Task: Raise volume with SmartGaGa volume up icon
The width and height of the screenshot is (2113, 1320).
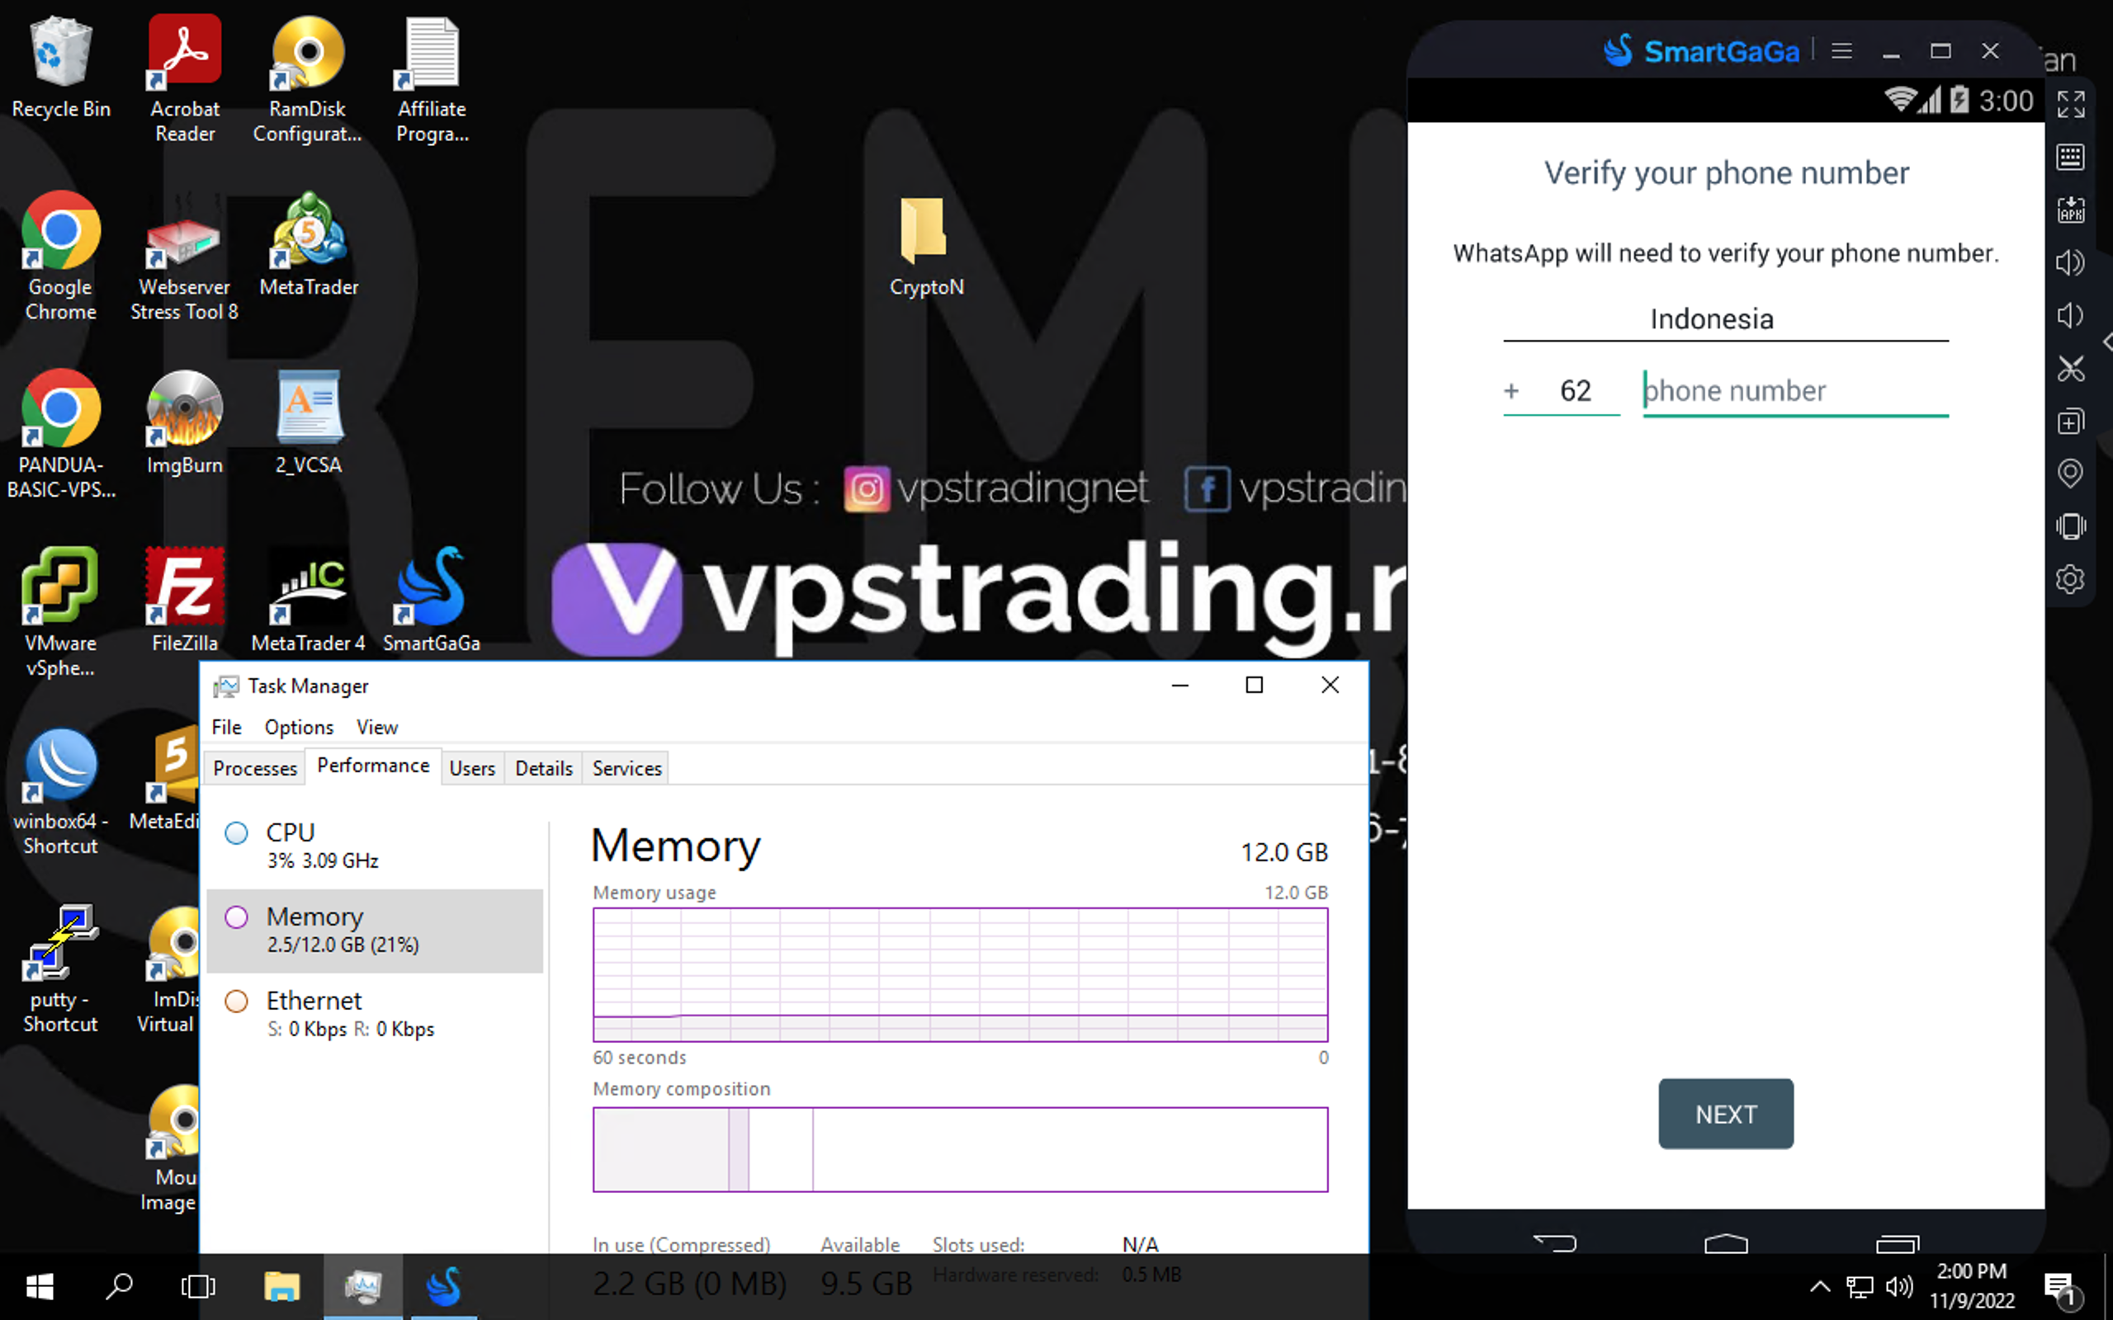Action: click(x=2070, y=263)
